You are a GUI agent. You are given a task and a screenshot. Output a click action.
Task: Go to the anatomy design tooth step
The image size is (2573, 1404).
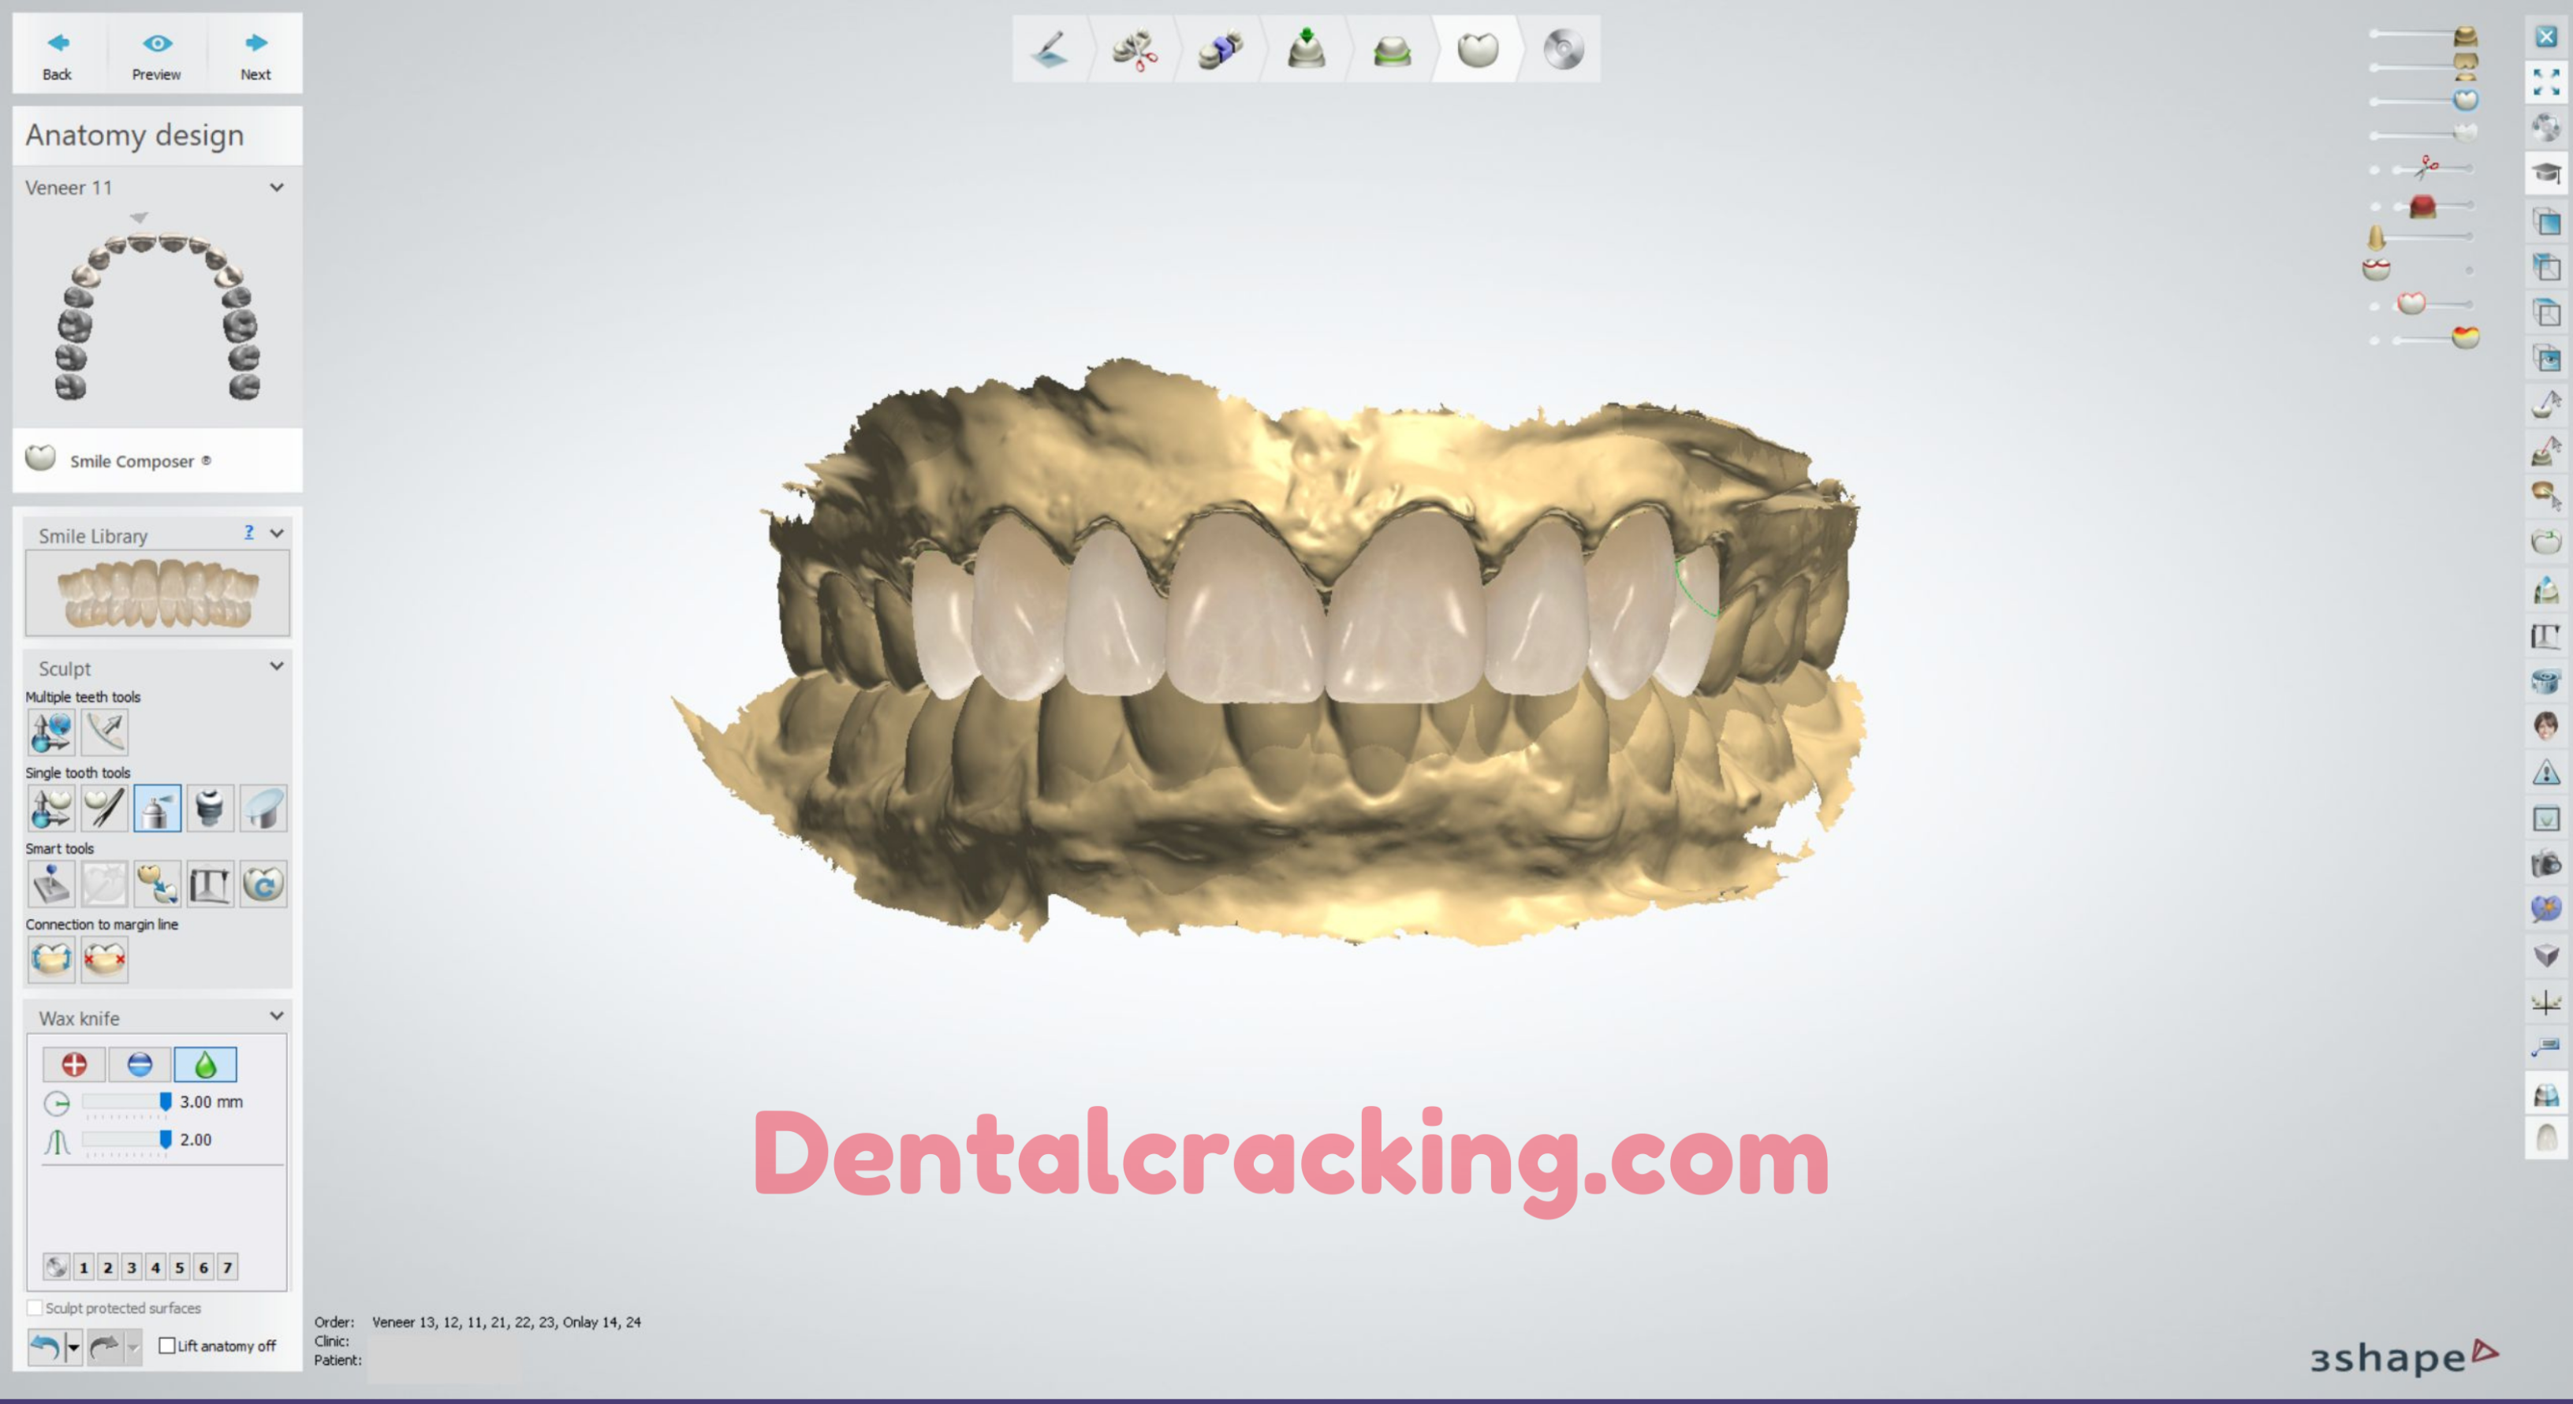pyautogui.click(x=1479, y=49)
